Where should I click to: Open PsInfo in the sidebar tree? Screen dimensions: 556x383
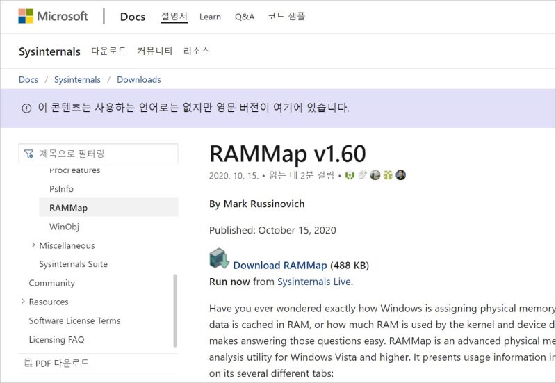pos(61,189)
